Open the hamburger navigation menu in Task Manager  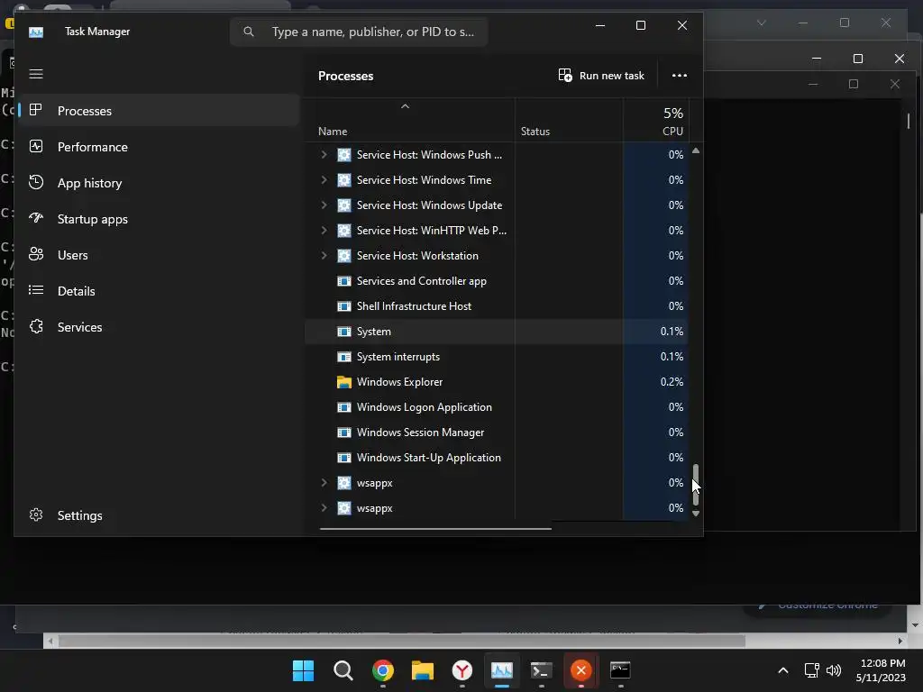pos(36,74)
